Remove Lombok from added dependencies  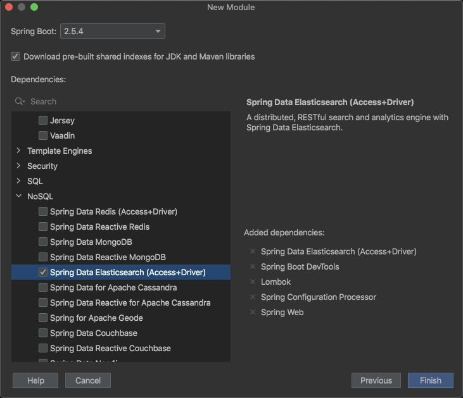coord(252,282)
